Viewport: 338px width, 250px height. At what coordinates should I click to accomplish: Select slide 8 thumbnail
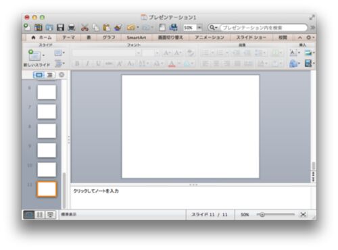(47, 131)
